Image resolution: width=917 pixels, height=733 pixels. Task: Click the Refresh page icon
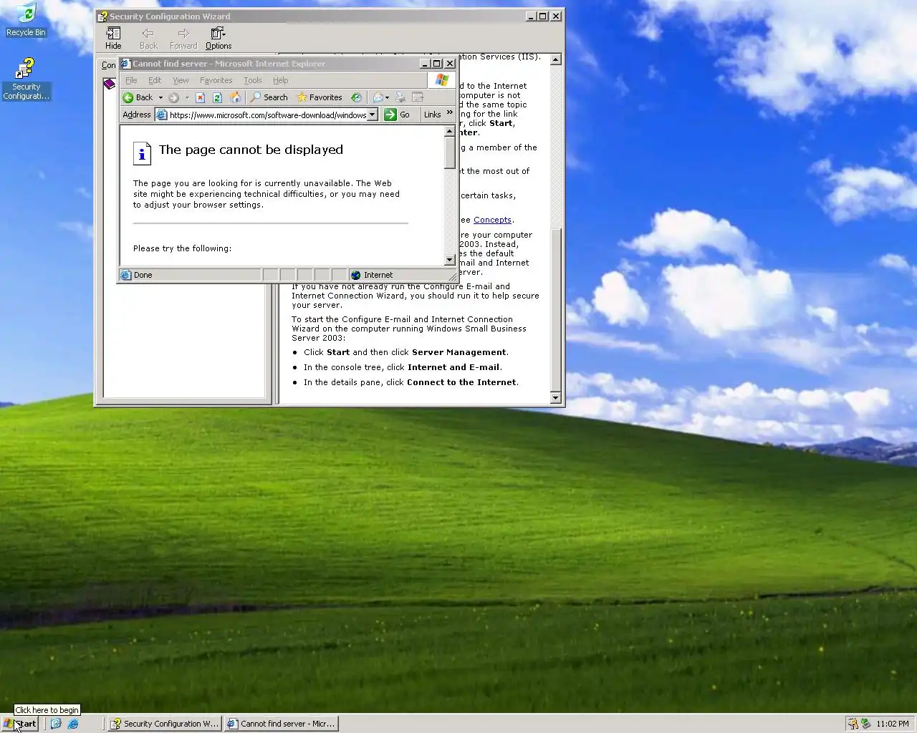(x=217, y=97)
